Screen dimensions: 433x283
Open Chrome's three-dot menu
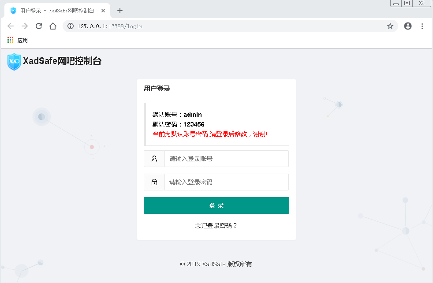pyautogui.click(x=422, y=26)
